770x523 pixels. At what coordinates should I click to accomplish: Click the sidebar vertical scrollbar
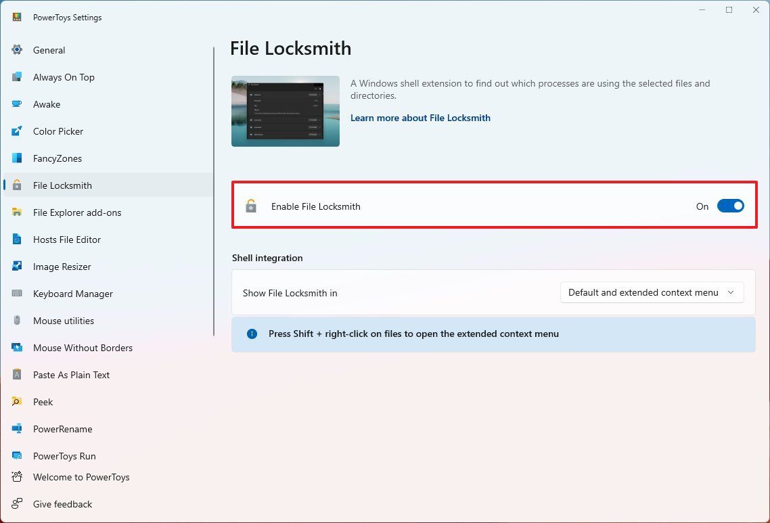[x=214, y=191]
